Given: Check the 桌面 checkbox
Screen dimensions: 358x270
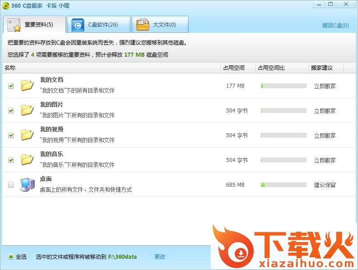Looking at the screenshot, I should pyautogui.click(x=11, y=185).
